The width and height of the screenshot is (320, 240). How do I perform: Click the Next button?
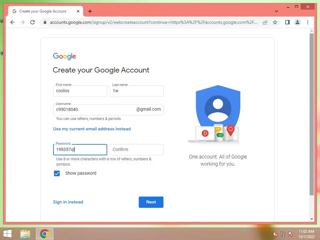151,202
